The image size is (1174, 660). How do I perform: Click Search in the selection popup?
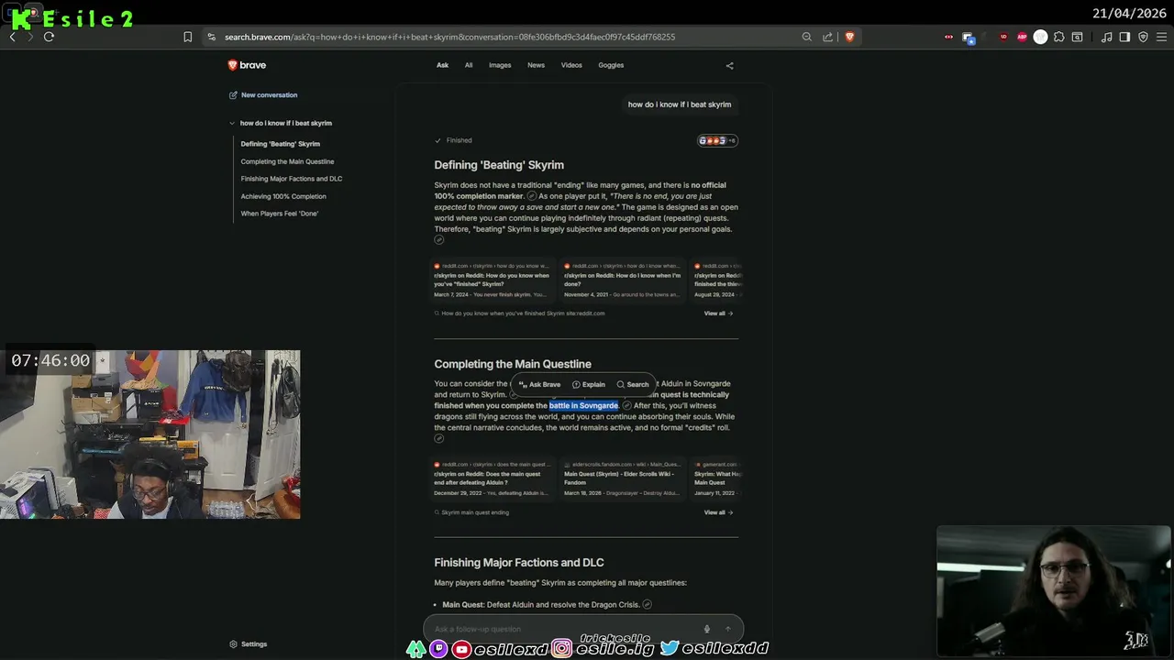(633, 384)
